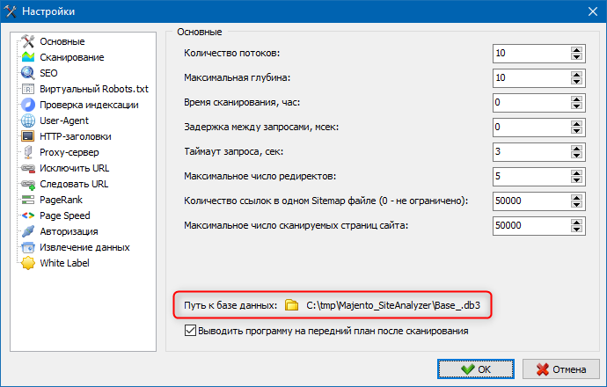Decrease Таймаут запроса value

click(576, 156)
